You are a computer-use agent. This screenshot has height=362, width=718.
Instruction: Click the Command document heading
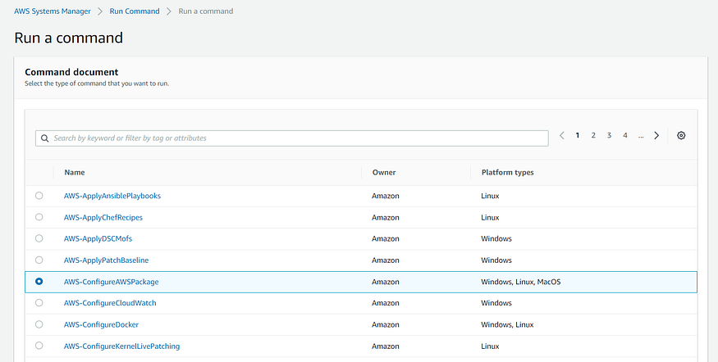pyautogui.click(x=71, y=72)
